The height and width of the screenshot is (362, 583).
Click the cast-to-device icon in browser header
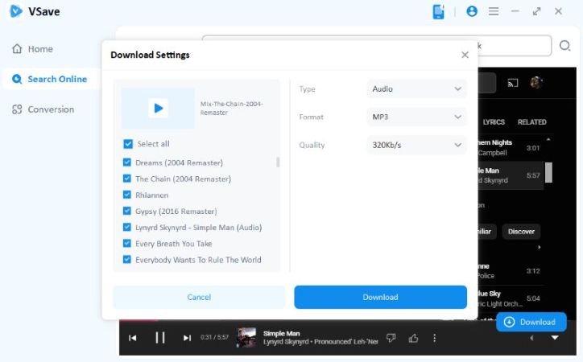click(x=513, y=83)
